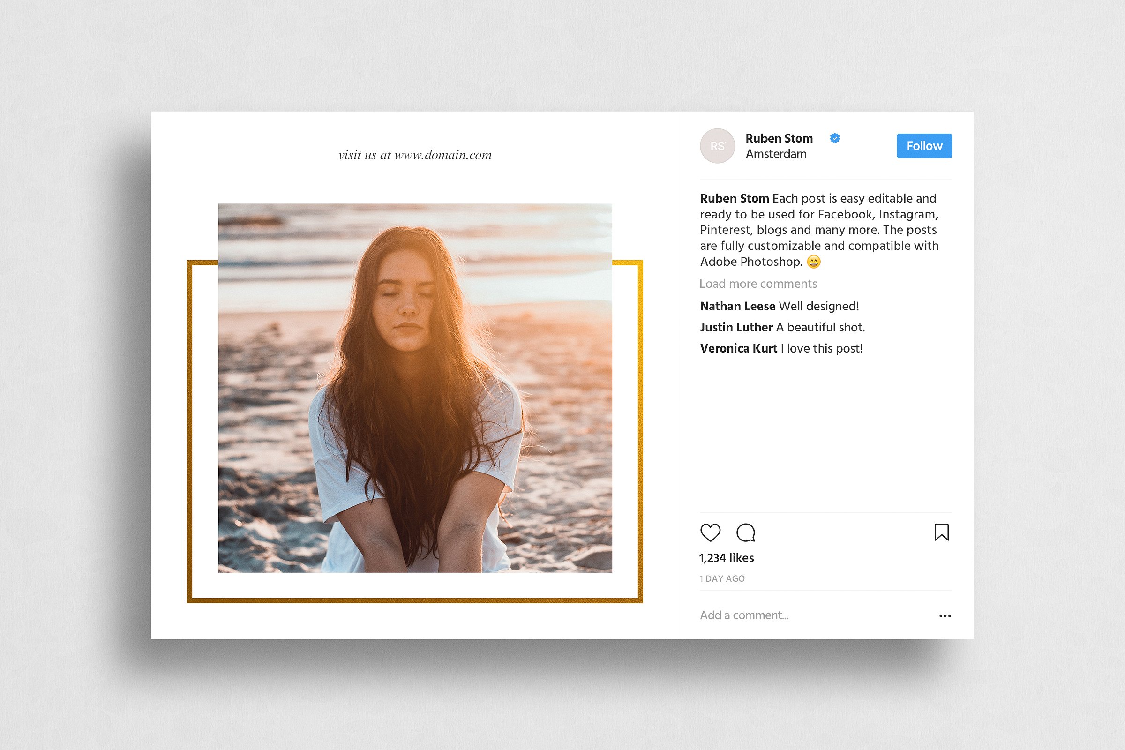
Task: Click the Follow button
Action: (x=924, y=145)
